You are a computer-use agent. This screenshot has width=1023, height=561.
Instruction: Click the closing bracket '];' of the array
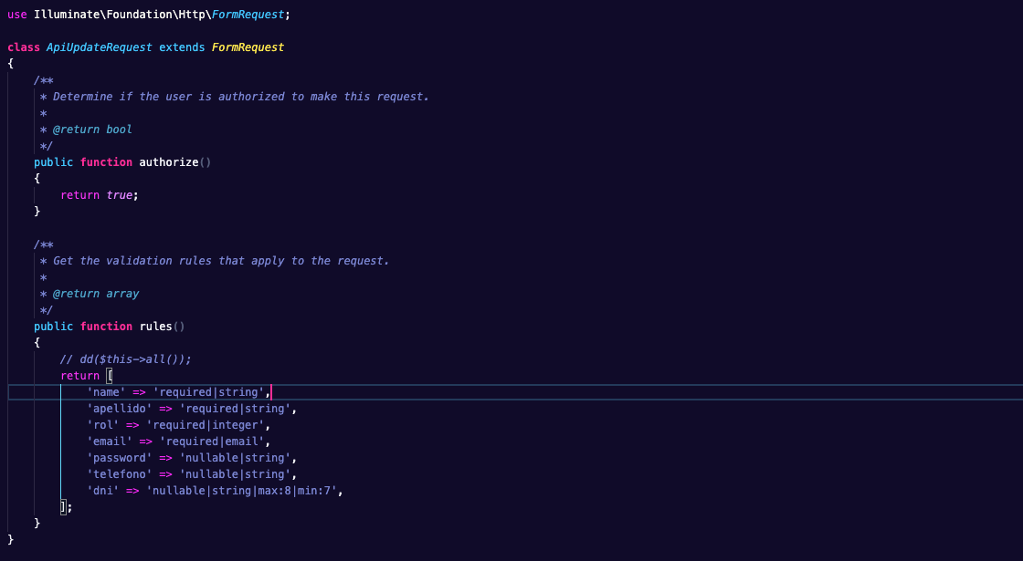66,507
